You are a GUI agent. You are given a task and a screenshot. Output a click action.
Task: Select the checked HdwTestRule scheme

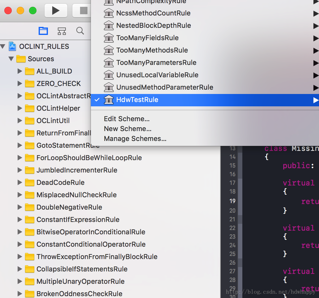point(205,100)
